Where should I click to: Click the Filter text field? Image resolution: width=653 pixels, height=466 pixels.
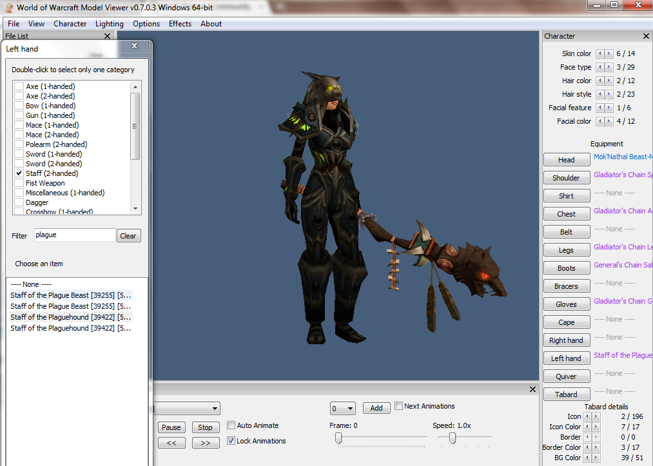pyautogui.click(x=74, y=235)
